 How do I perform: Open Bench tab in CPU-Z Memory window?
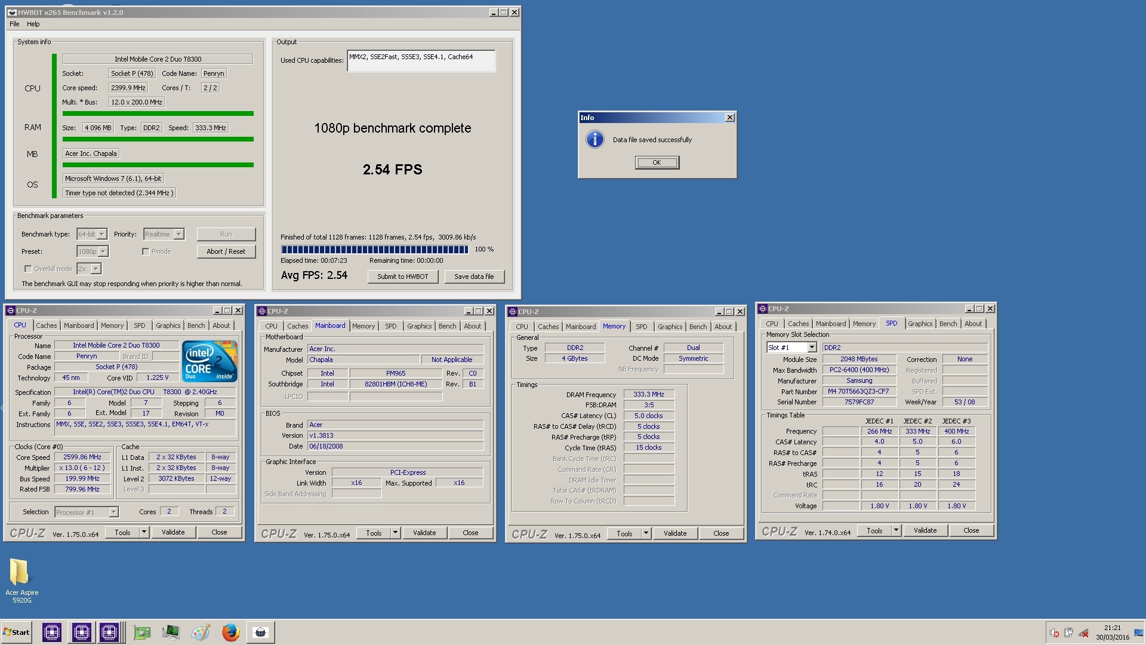pos(698,327)
